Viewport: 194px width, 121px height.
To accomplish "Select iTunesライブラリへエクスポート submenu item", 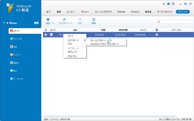I will pos(106,44).
